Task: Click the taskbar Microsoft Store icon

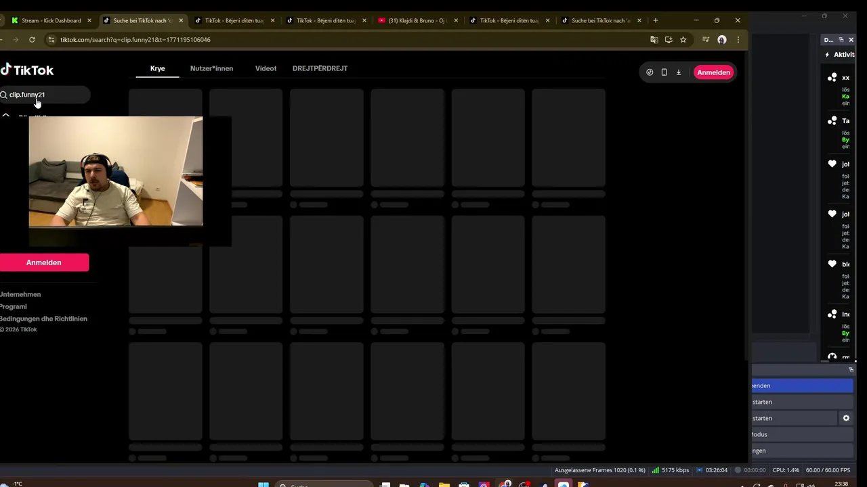Action: pyautogui.click(x=464, y=484)
